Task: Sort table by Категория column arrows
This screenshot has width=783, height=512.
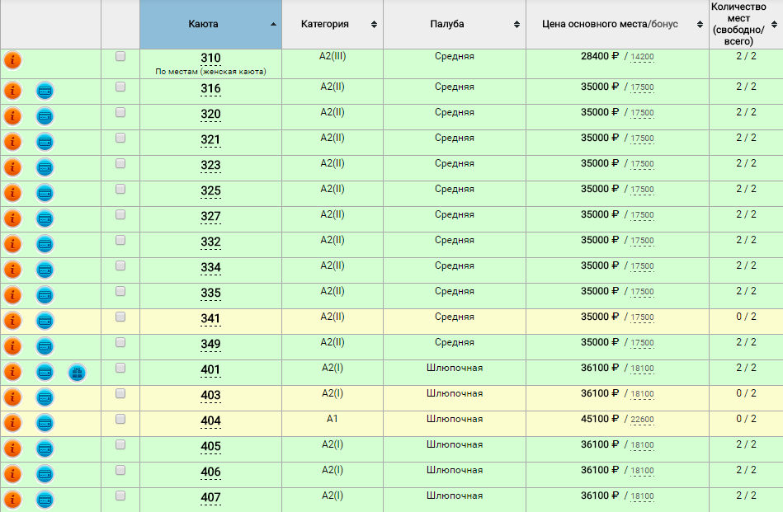Action: click(374, 25)
